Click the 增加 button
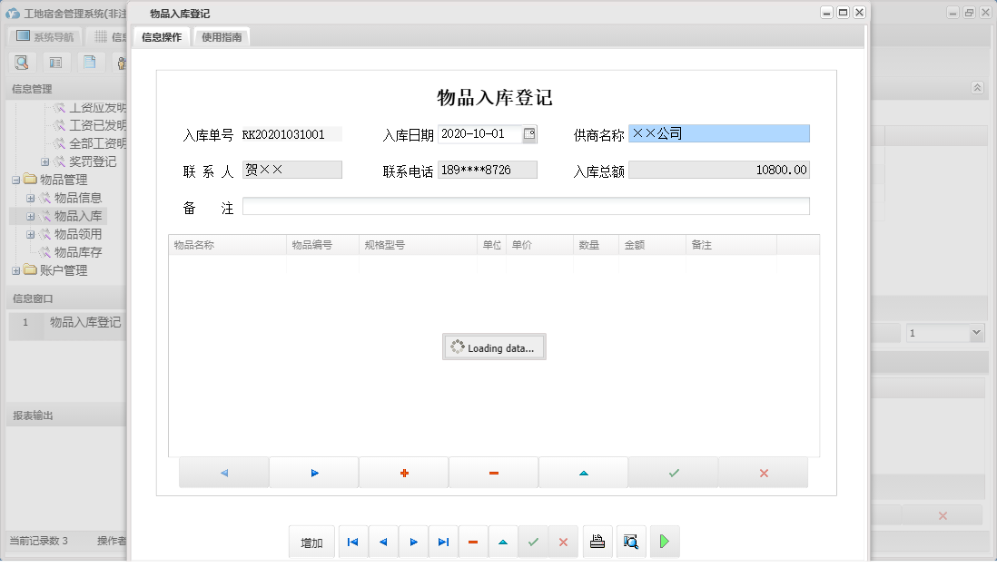Viewport: 997px width, 567px height. (311, 542)
